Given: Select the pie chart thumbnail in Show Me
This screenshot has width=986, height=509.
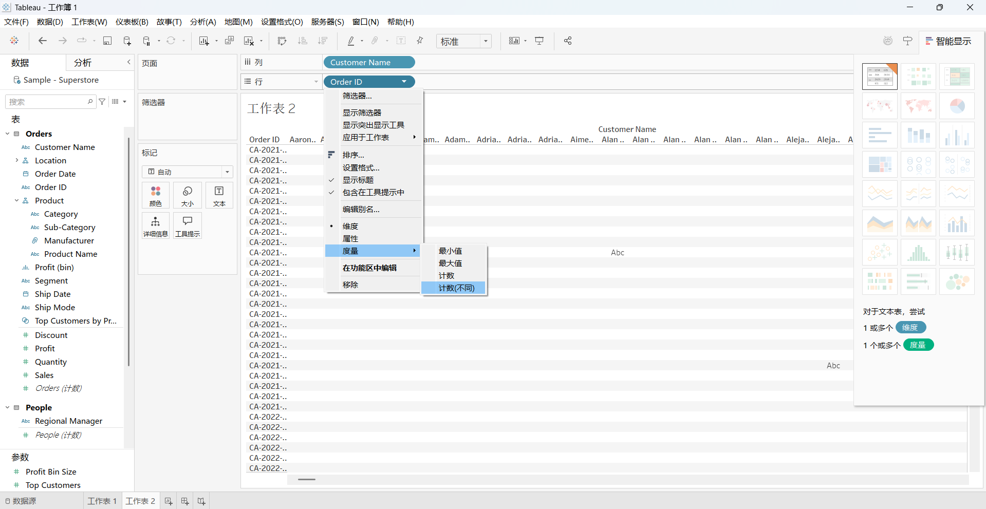Looking at the screenshot, I should coord(957,106).
